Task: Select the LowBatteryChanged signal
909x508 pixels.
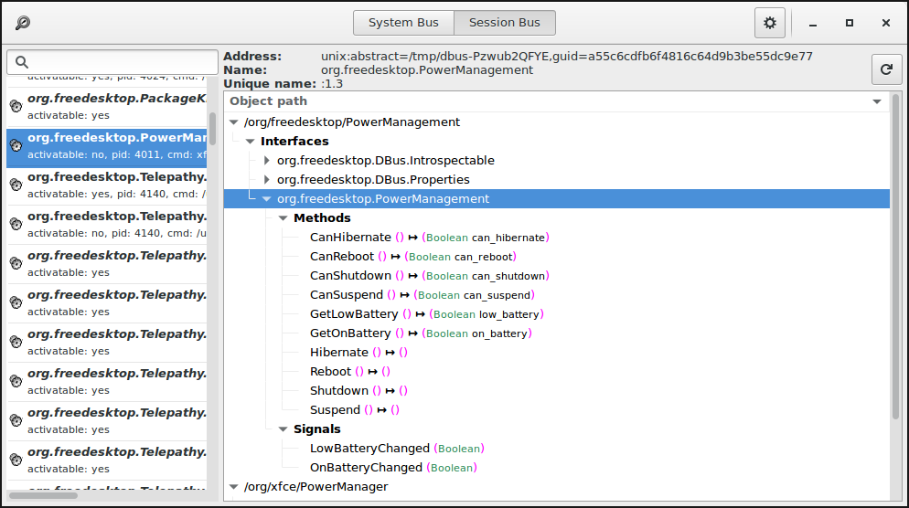Action: (x=369, y=449)
